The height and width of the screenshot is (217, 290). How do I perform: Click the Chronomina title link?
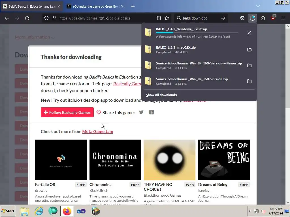point(101,185)
